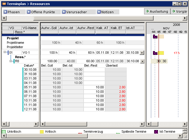Click the 60 h Aufw.-Rest cell of VG 1
189x140 pixels.
click(86, 53)
